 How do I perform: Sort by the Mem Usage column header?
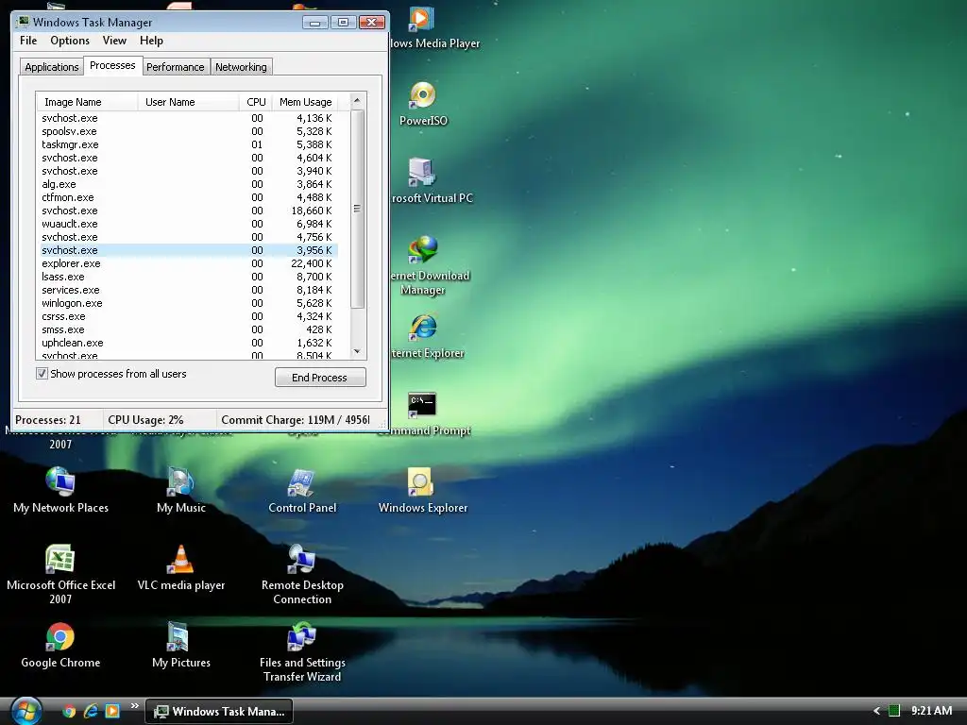[x=306, y=102]
